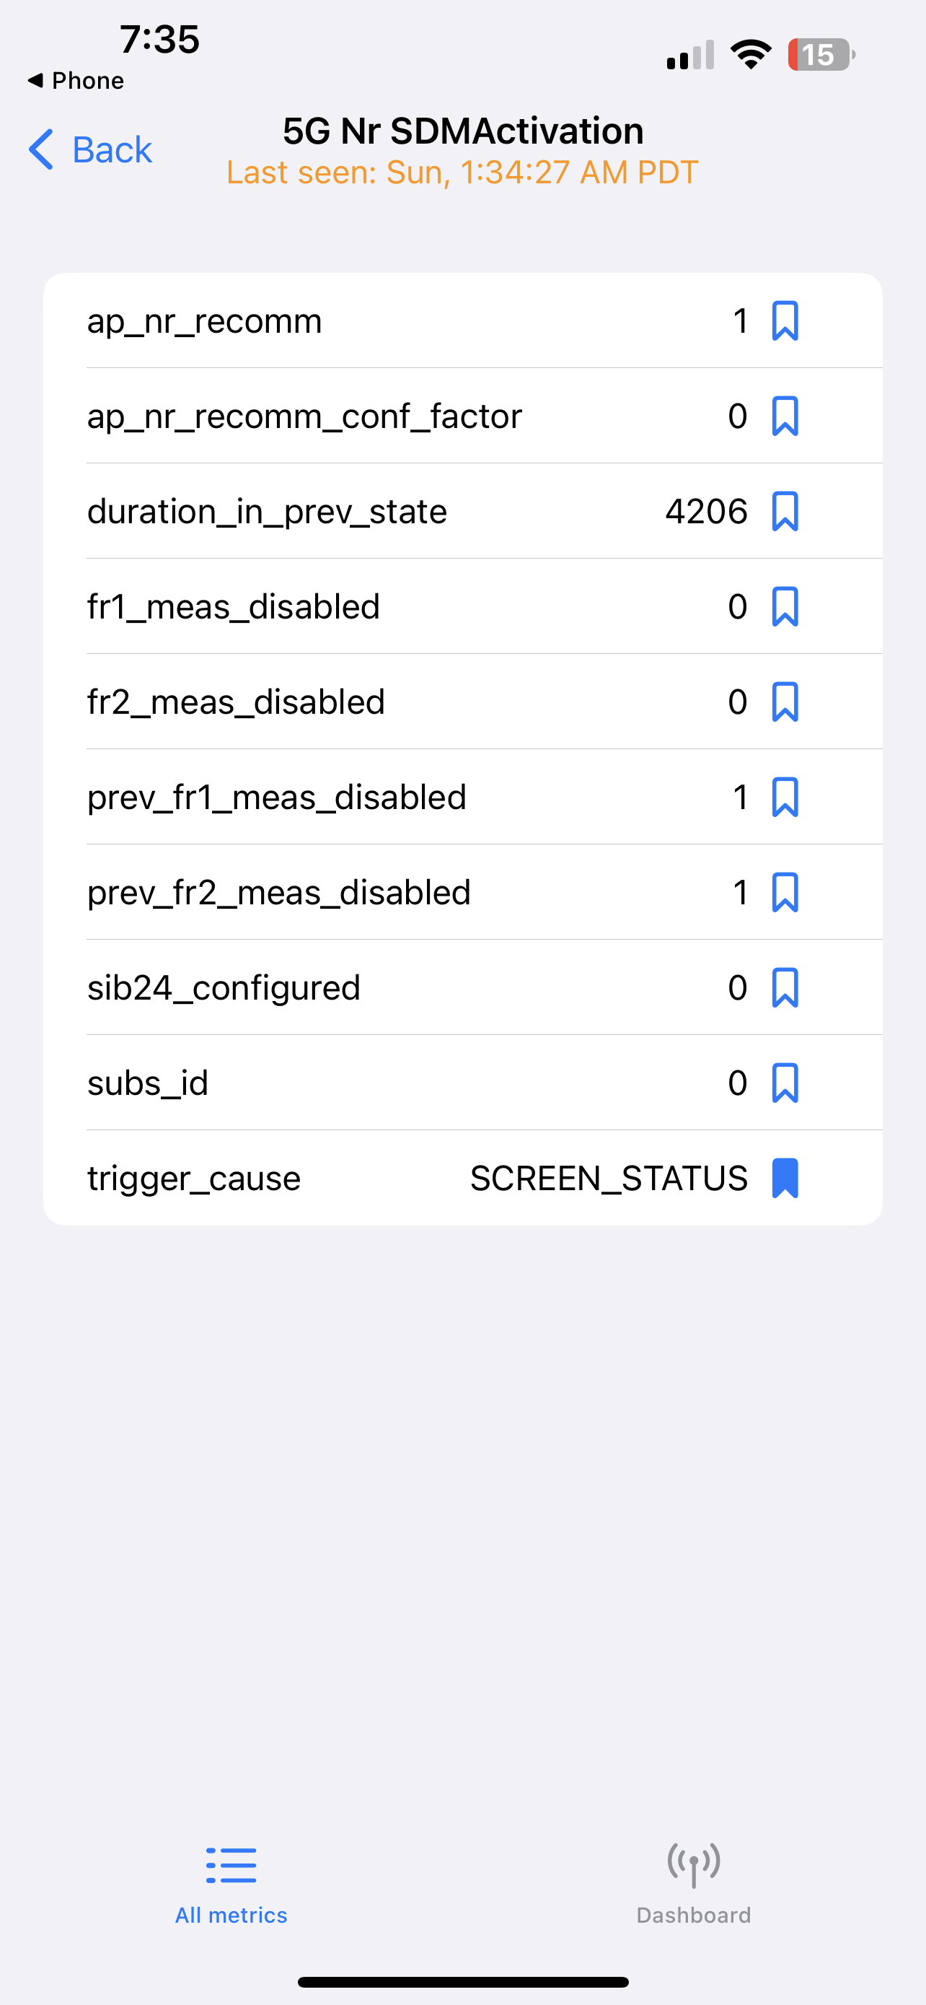Bookmark the fr1_meas_disabled metric
This screenshot has height=2005, width=926.
[x=785, y=606]
